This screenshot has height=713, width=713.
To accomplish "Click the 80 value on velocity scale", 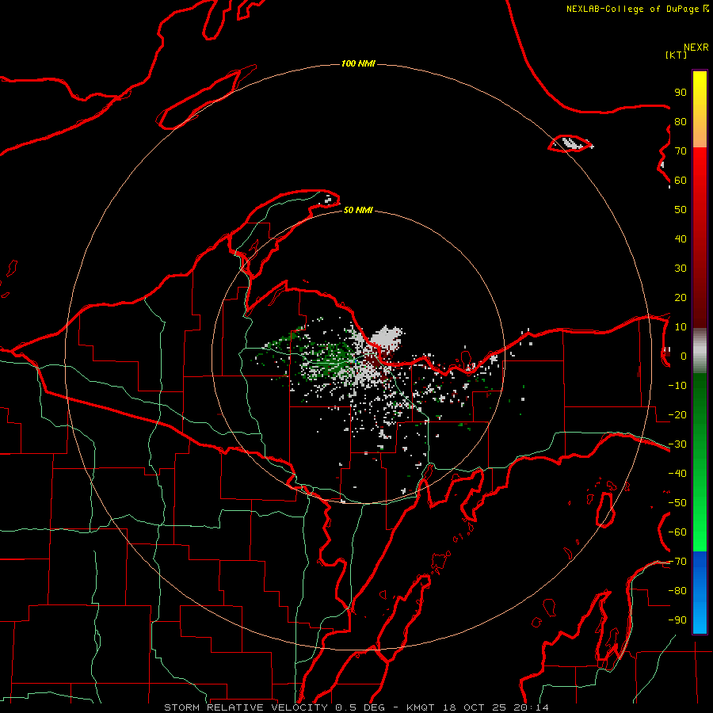I will tap(681, 122).
